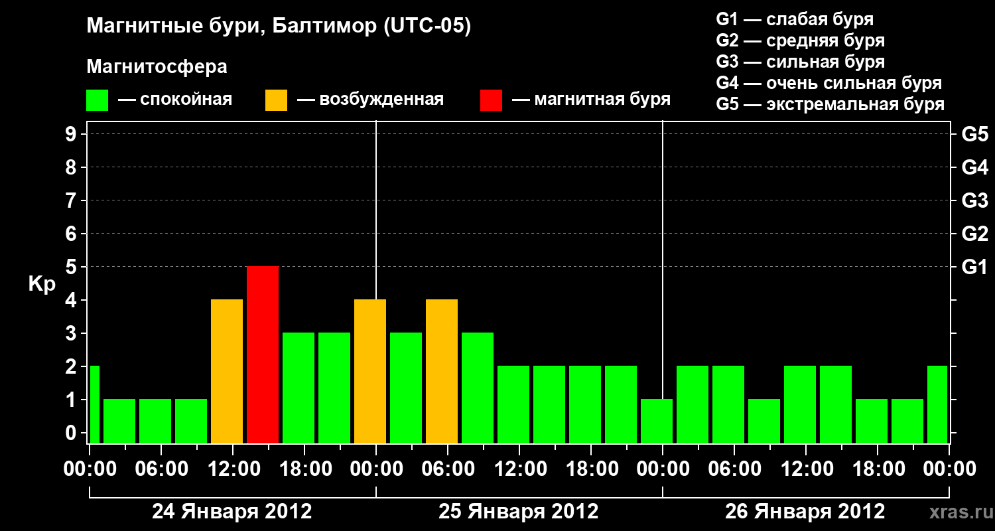Click the chart title 'Магнитные бури, Балтимор (UTC-05)'
The image size is (995, 531).
click(279, 27)
